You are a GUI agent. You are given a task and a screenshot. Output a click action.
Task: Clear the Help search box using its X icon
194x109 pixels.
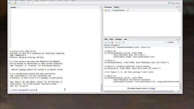179,42
